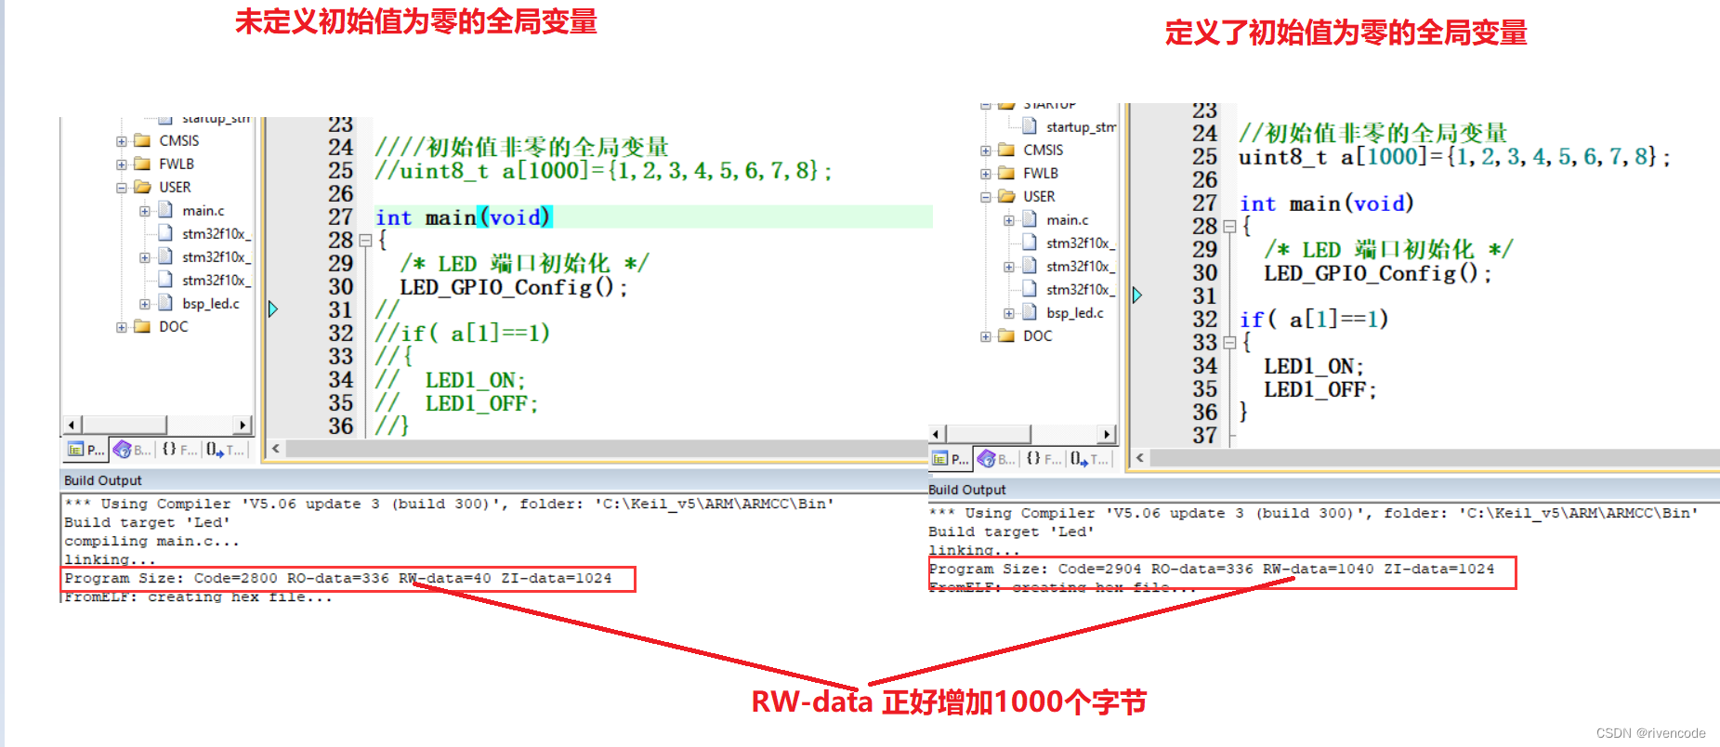Expand bsp_led.c node in right project tree
Viewport: 1720px width, 747px height.
pyautogui.click(x=1009, y=313)
